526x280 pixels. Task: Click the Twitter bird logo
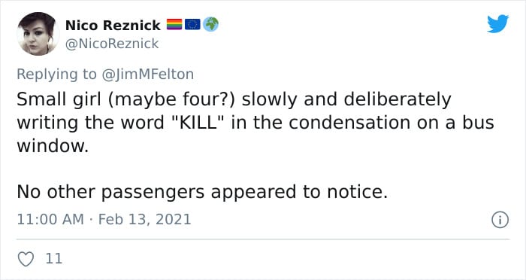coord(497,24)
